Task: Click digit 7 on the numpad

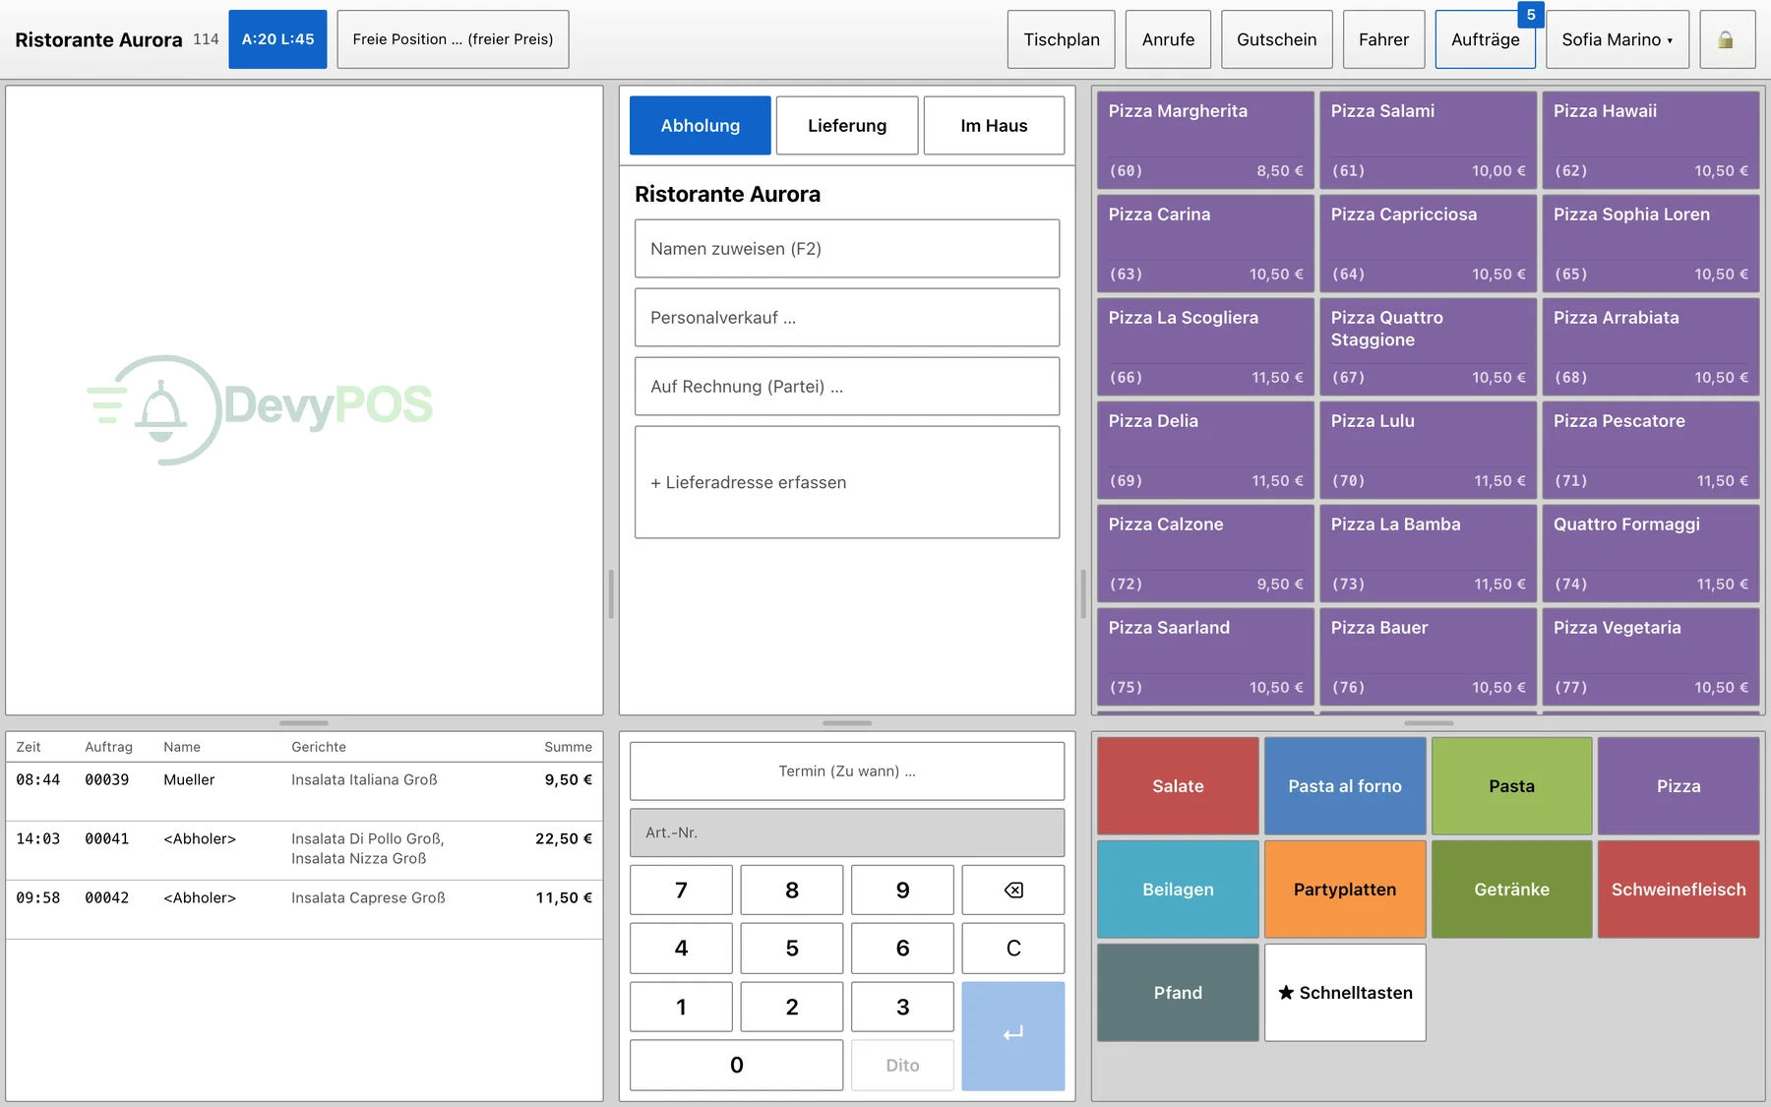Action: point(681,890)
